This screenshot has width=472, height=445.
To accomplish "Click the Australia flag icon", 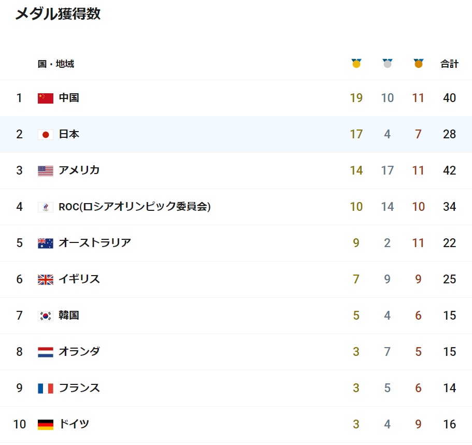I will [x=46, y=243].
